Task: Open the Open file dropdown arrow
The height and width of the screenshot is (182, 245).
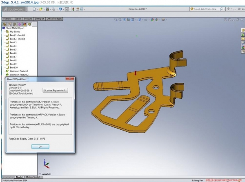Action: pyautogui.click(x=44, y=9)
